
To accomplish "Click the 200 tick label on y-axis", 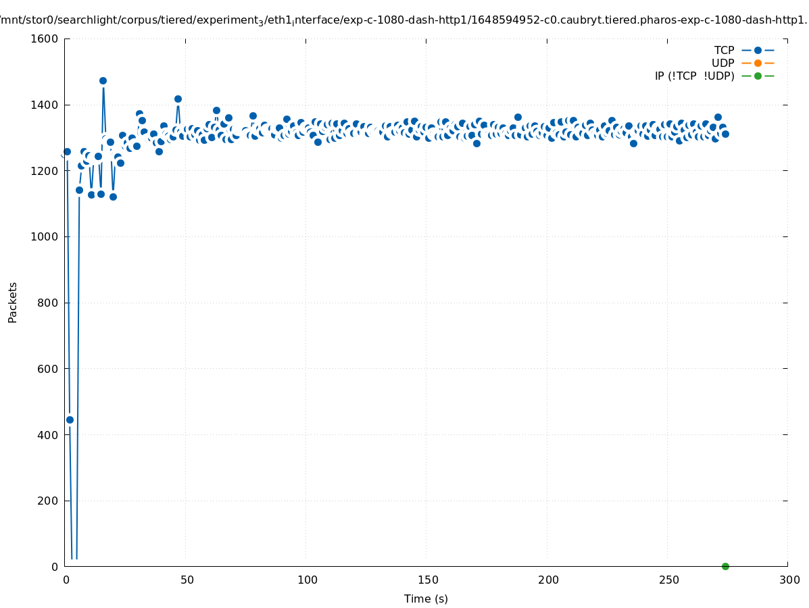I will click(x=49, y=501).
